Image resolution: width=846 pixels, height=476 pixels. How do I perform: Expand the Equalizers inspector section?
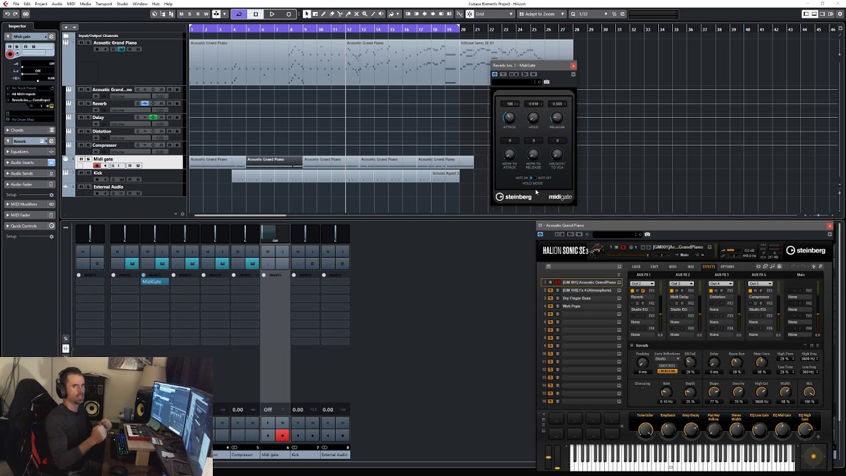click(x=30, y=151)
